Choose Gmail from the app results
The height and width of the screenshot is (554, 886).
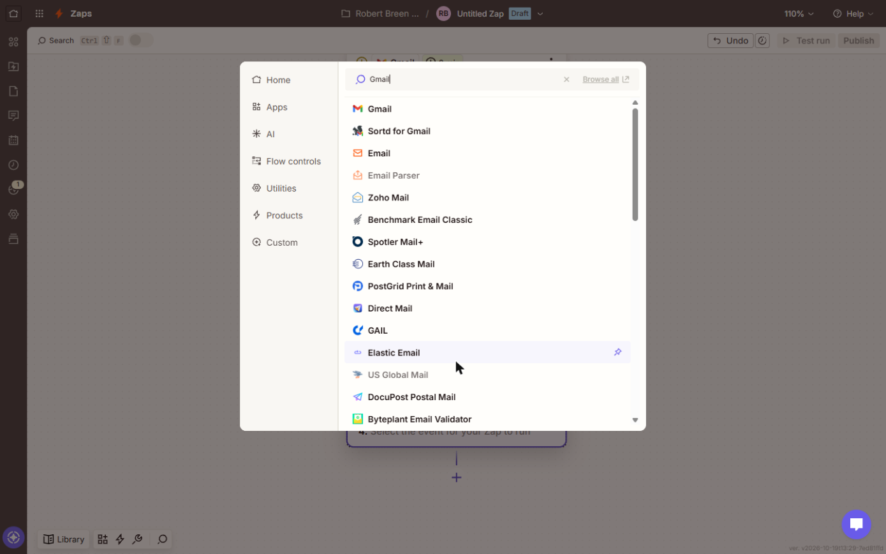click(487, 109)
